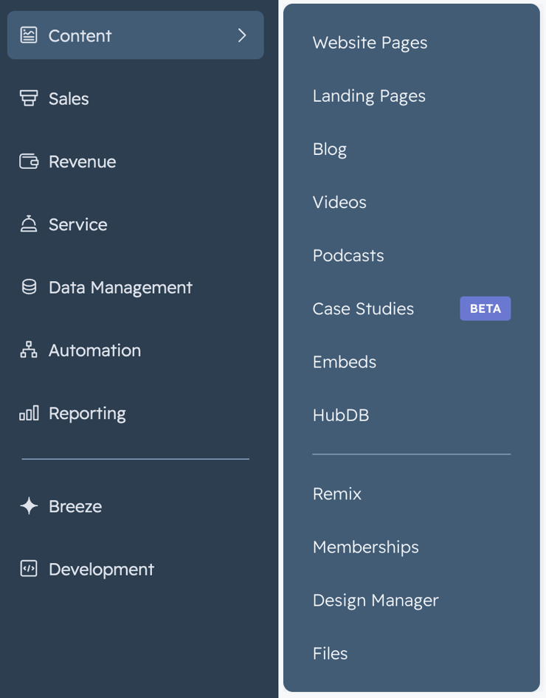Open the Automation menu
Viewport: 546px width, 698px height.
[x=94, y=350]
